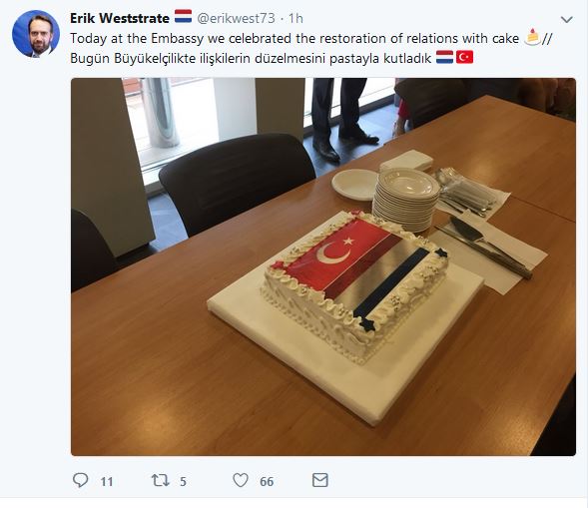Expand the tweet options chevron

point(566,20)
